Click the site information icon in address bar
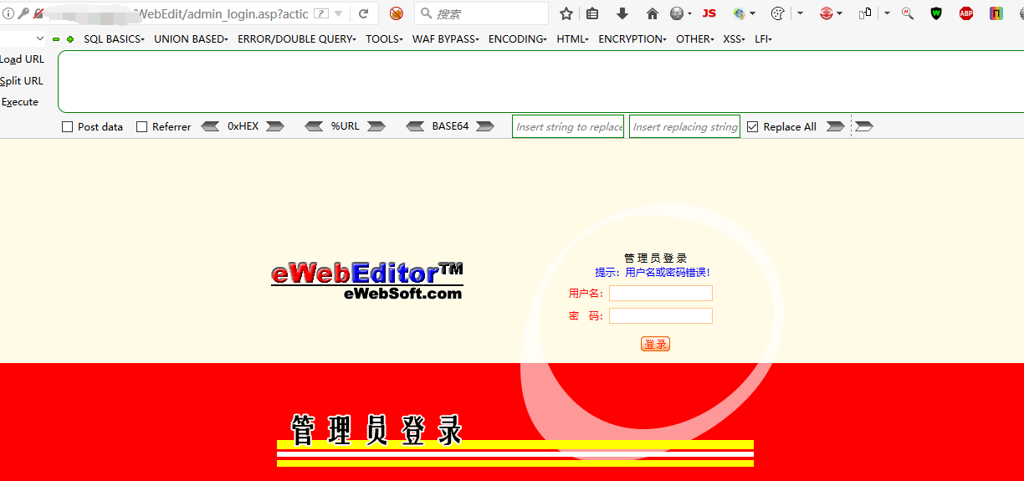Viewport: 1024px width, 481px height. tap(8, 13)
